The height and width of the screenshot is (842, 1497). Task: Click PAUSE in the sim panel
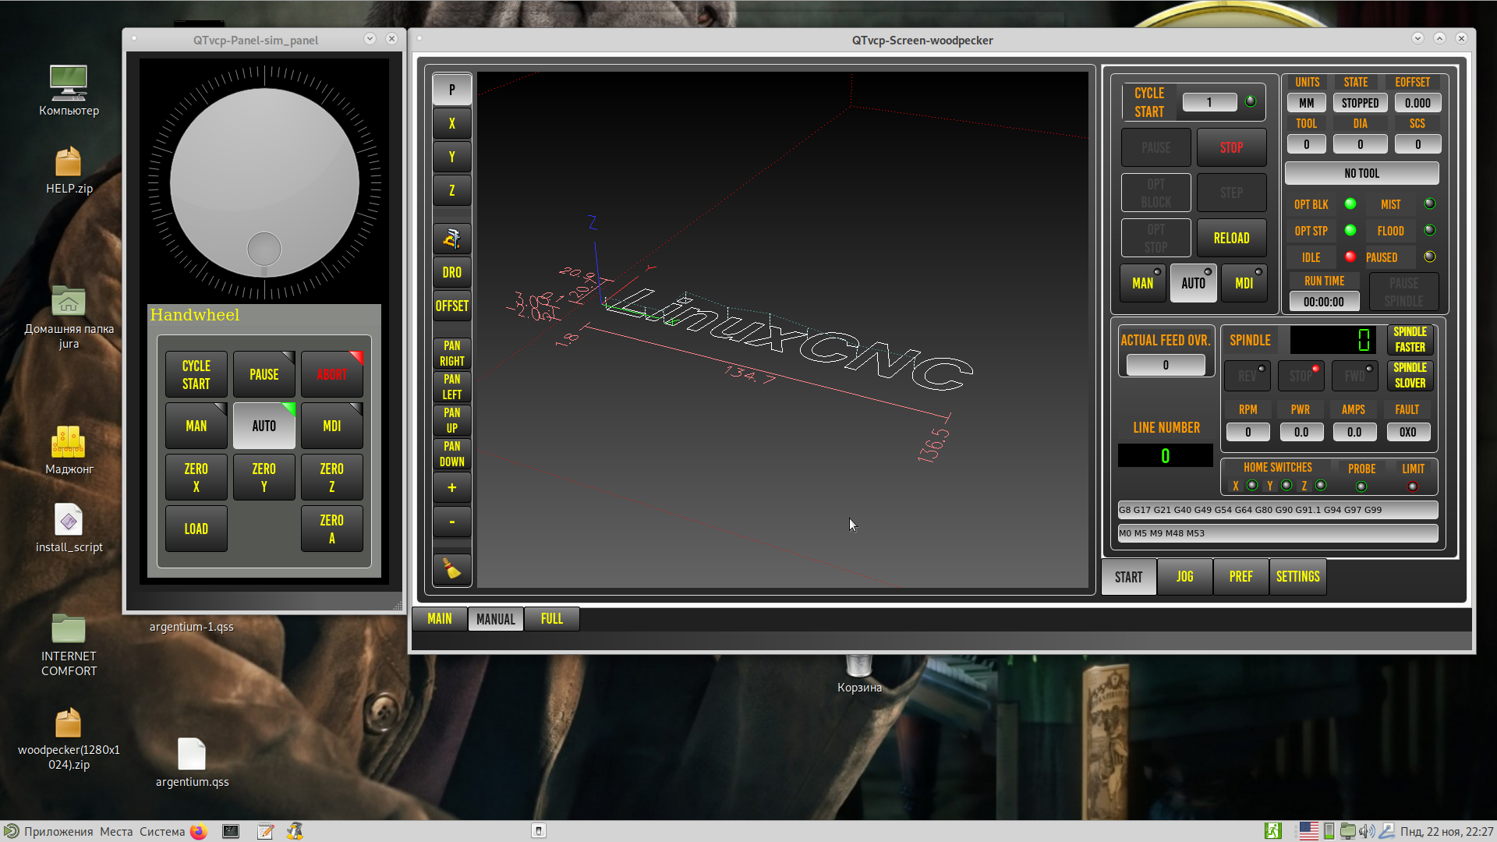click(264, 374)
